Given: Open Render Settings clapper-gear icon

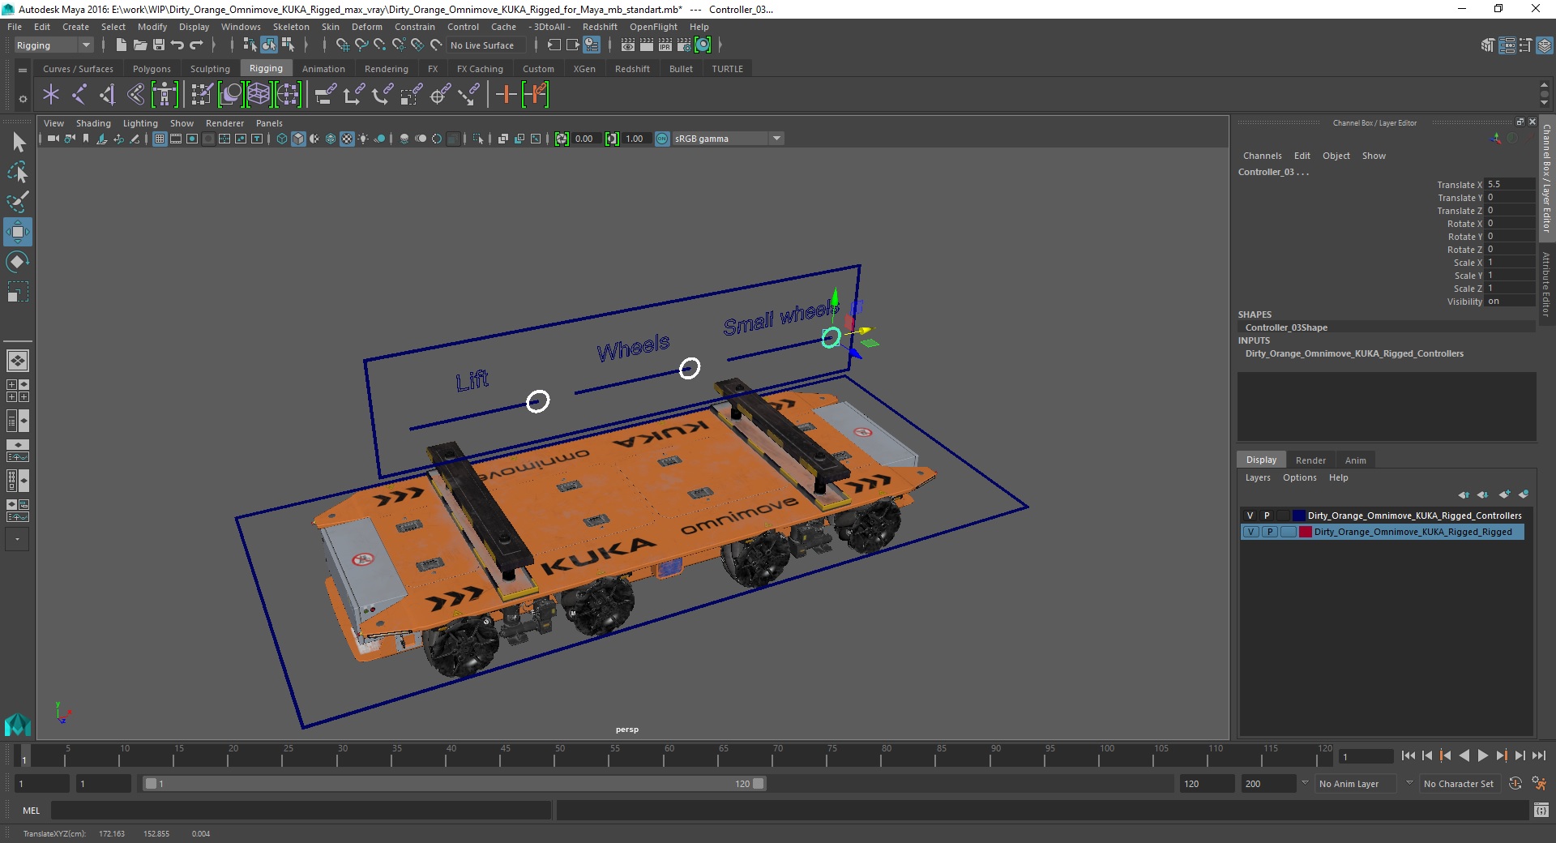Looking at the screenshot, I should coord(684,45).
